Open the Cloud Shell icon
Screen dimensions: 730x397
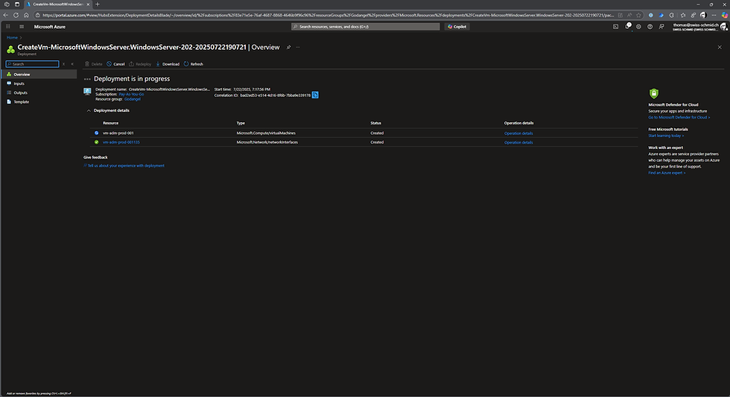click(615, 27)
